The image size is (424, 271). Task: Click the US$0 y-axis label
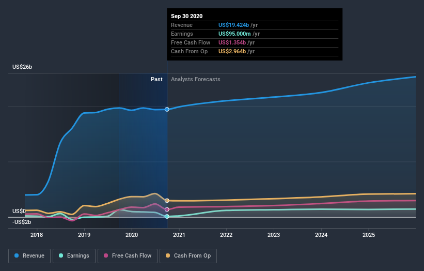point(19,211)
